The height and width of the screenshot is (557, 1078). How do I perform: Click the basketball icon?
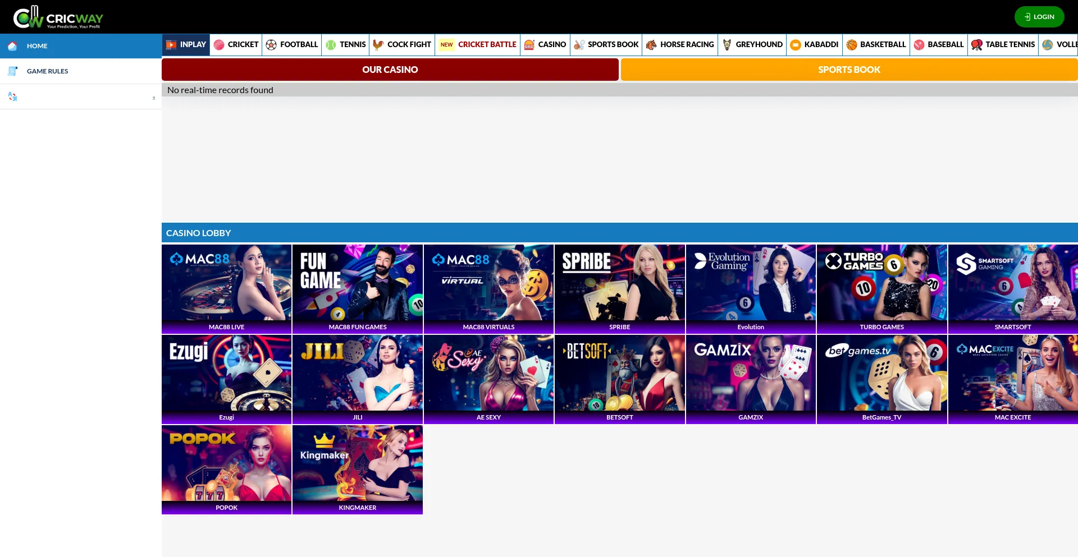pos(852,45)
